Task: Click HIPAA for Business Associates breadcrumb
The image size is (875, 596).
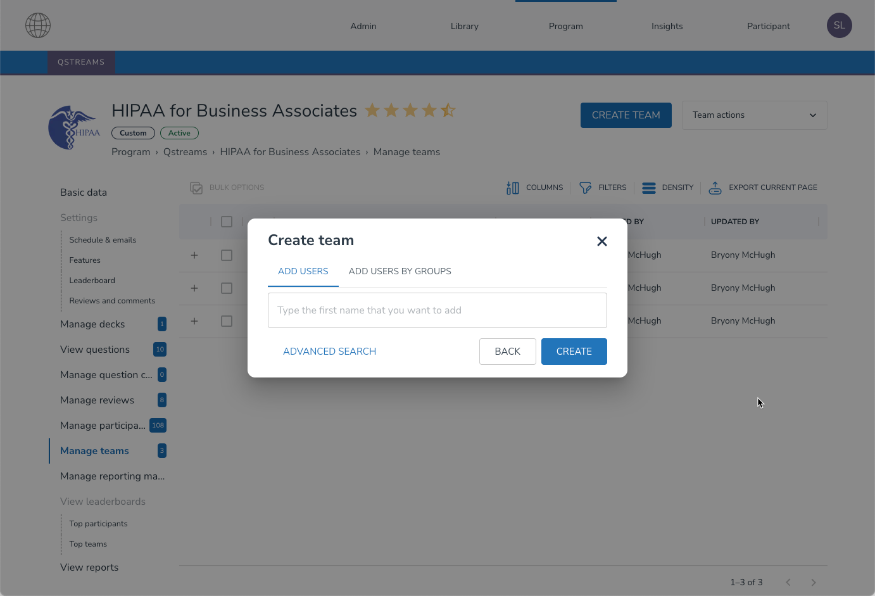Action: coord(290,152)
